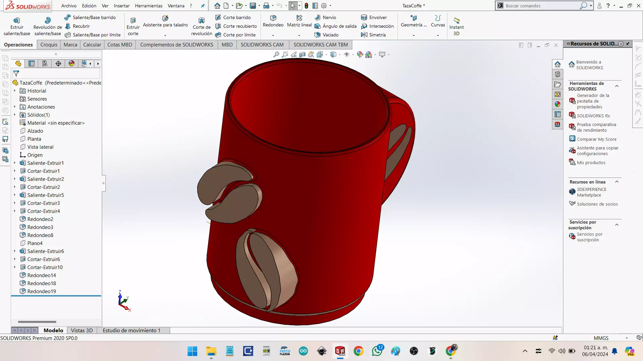
Task: Open PropertyManager tab icon
Action: click(31, 64)
